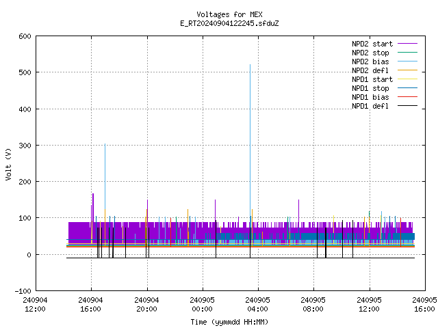Click the NPD1 start yellow legend line
This screenshot has width=438, height=328.
tap(407, 79)
